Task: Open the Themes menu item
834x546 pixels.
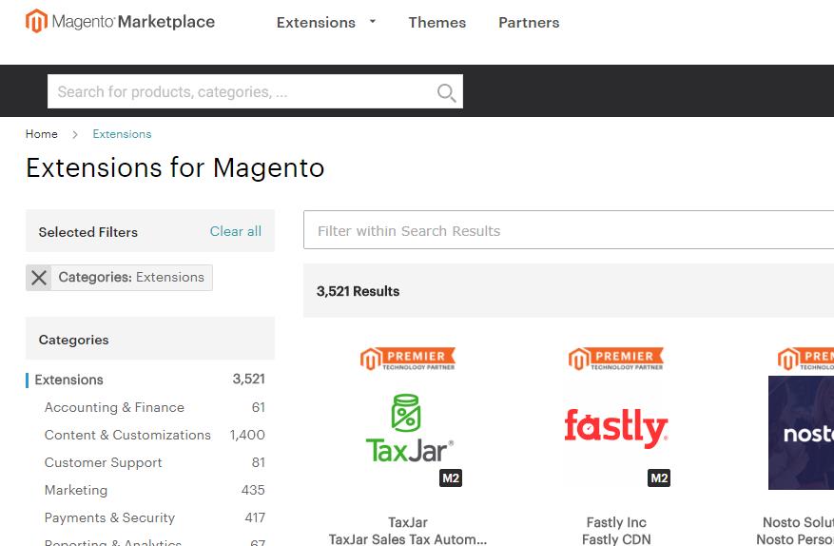Action: click(x=437, y=22)
